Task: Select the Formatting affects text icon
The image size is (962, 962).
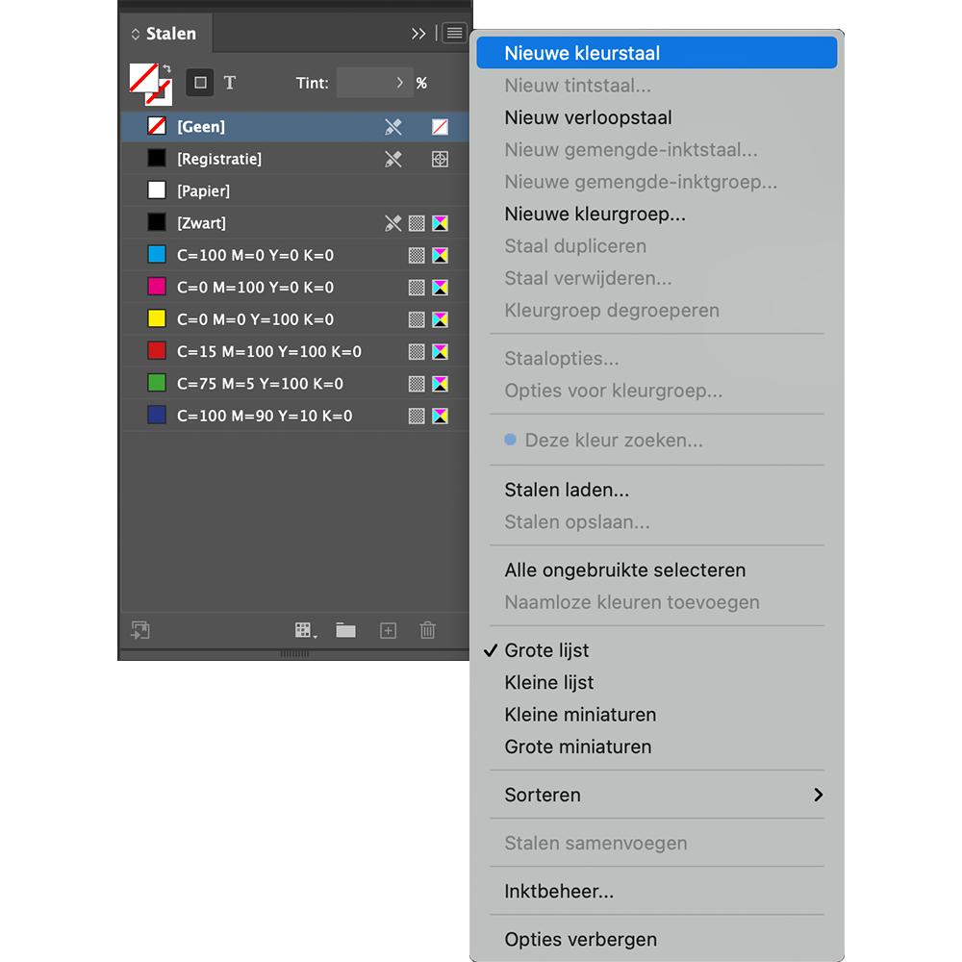Action: click(230, 83)
